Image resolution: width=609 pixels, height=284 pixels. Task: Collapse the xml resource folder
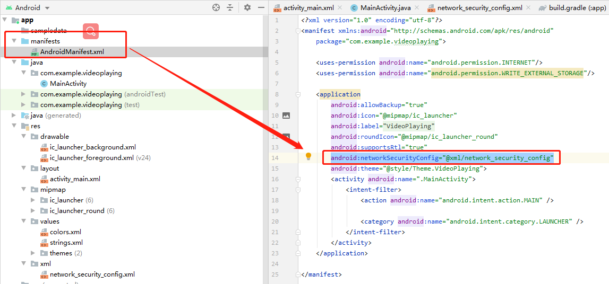[24, 264]
